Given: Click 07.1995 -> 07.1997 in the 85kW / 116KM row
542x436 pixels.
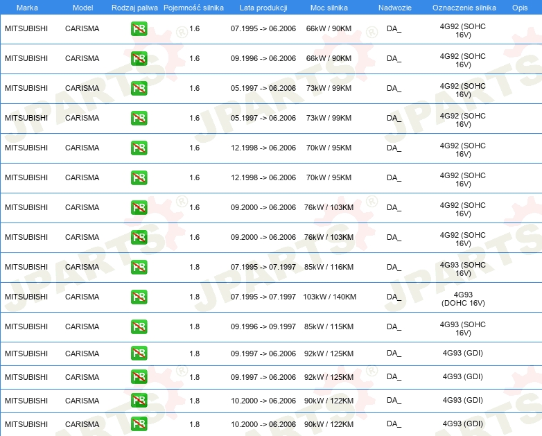Looking at the screenshot, I should click(x=263, y=268).
